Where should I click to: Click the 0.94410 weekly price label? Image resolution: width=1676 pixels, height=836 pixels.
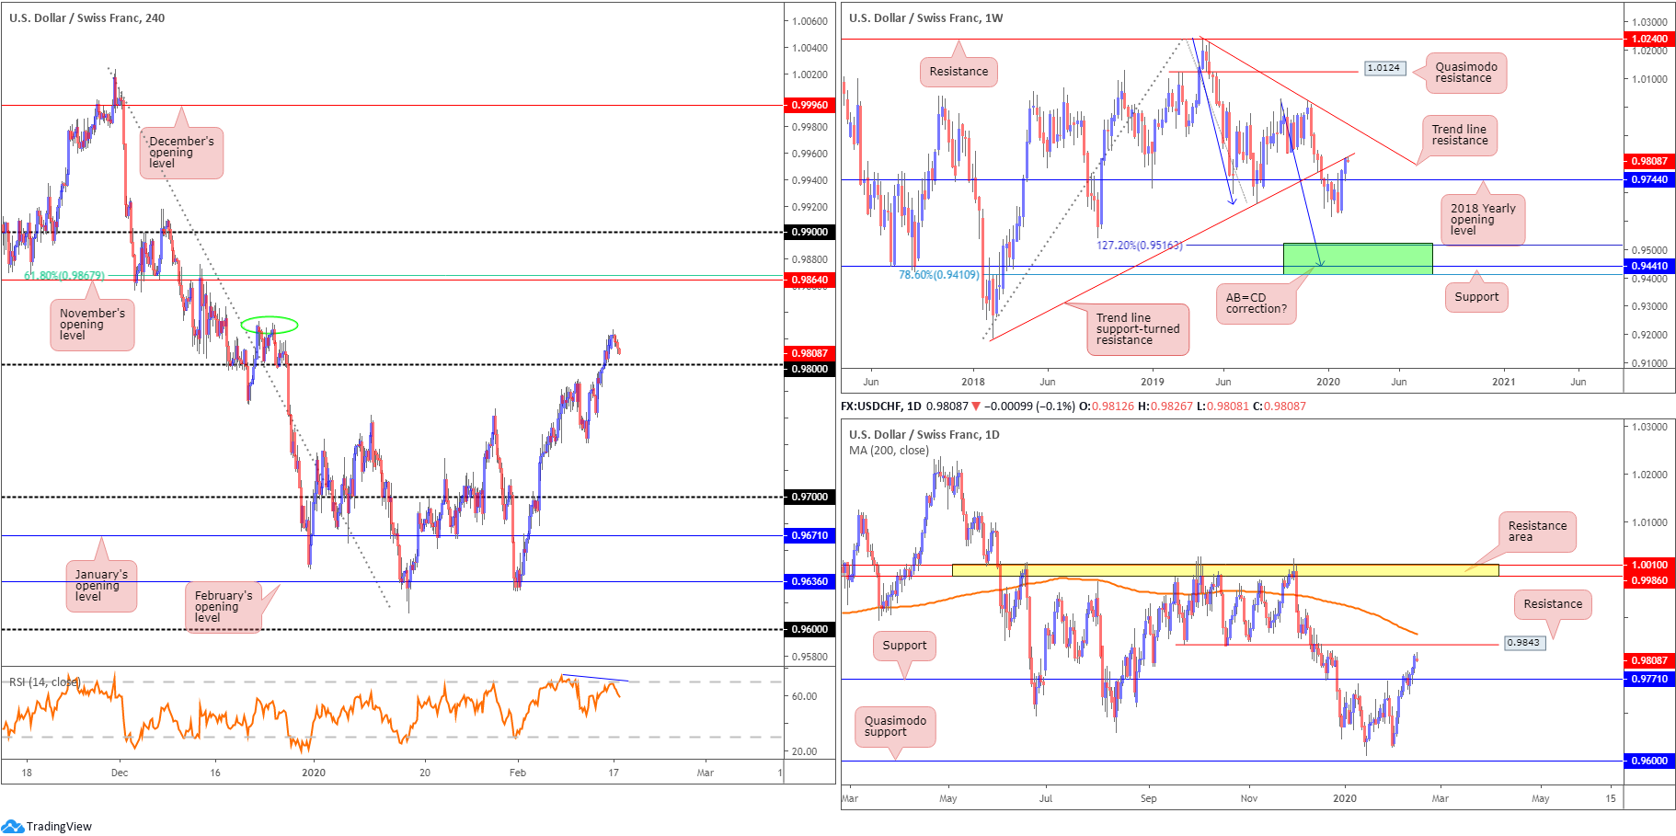pos(1649,266)
